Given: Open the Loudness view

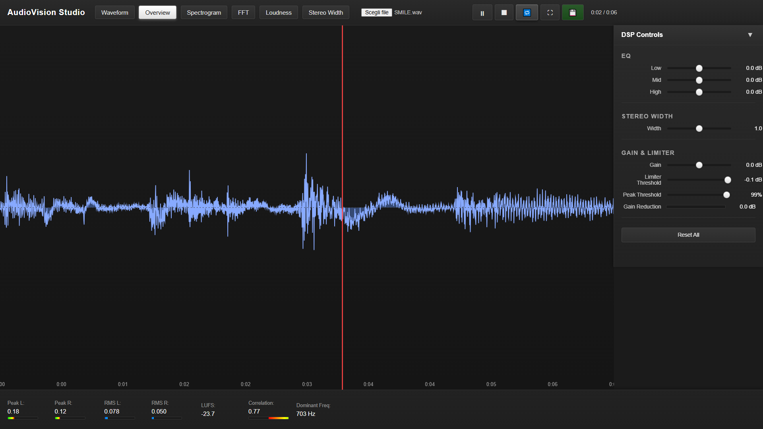Looking at the screenshot, I should [x=279, y=13].
